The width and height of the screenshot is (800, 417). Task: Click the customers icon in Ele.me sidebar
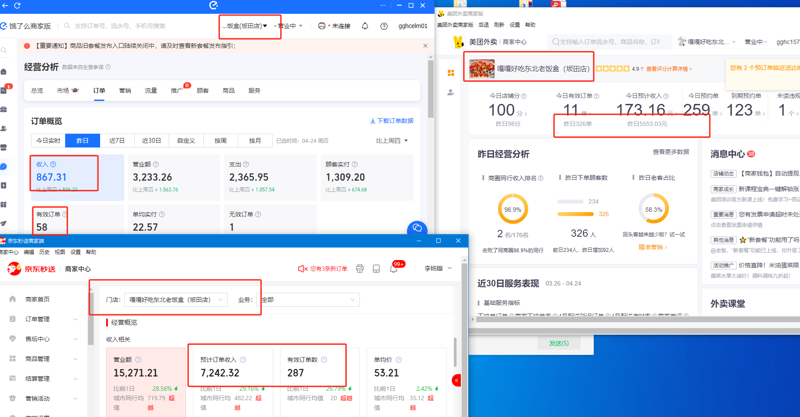(x=4, y=129)
